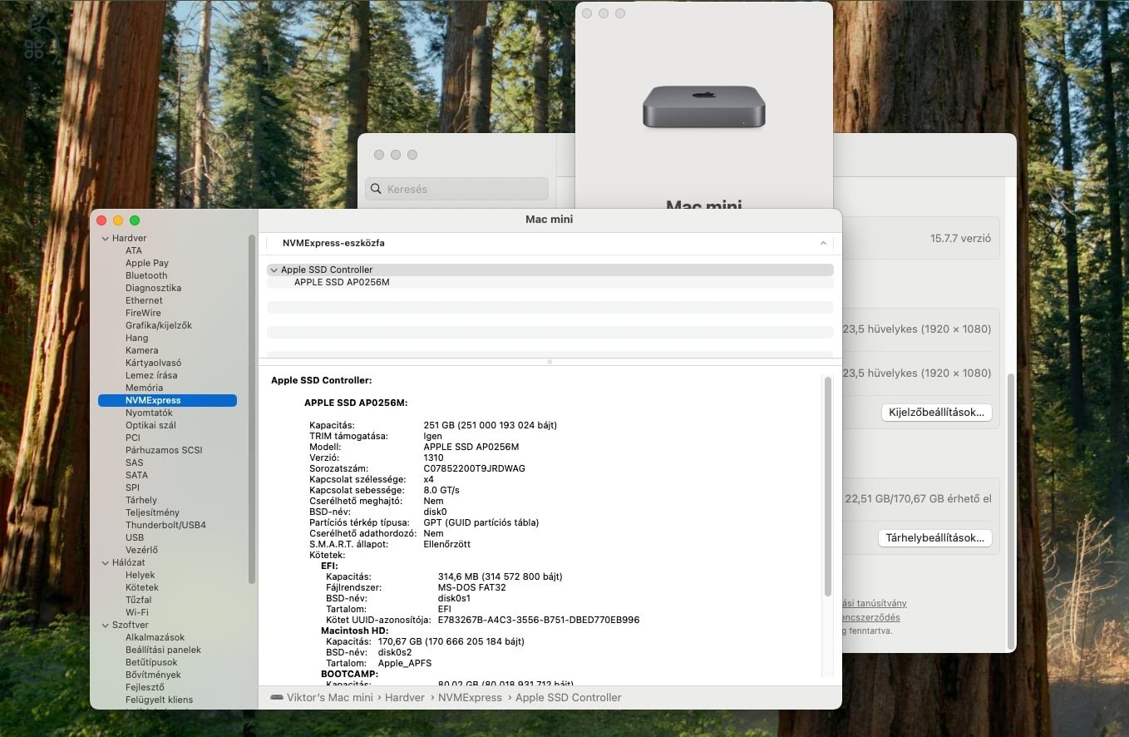
Task: Select Lemez írása in the sidebar
Action: (151, 375)
